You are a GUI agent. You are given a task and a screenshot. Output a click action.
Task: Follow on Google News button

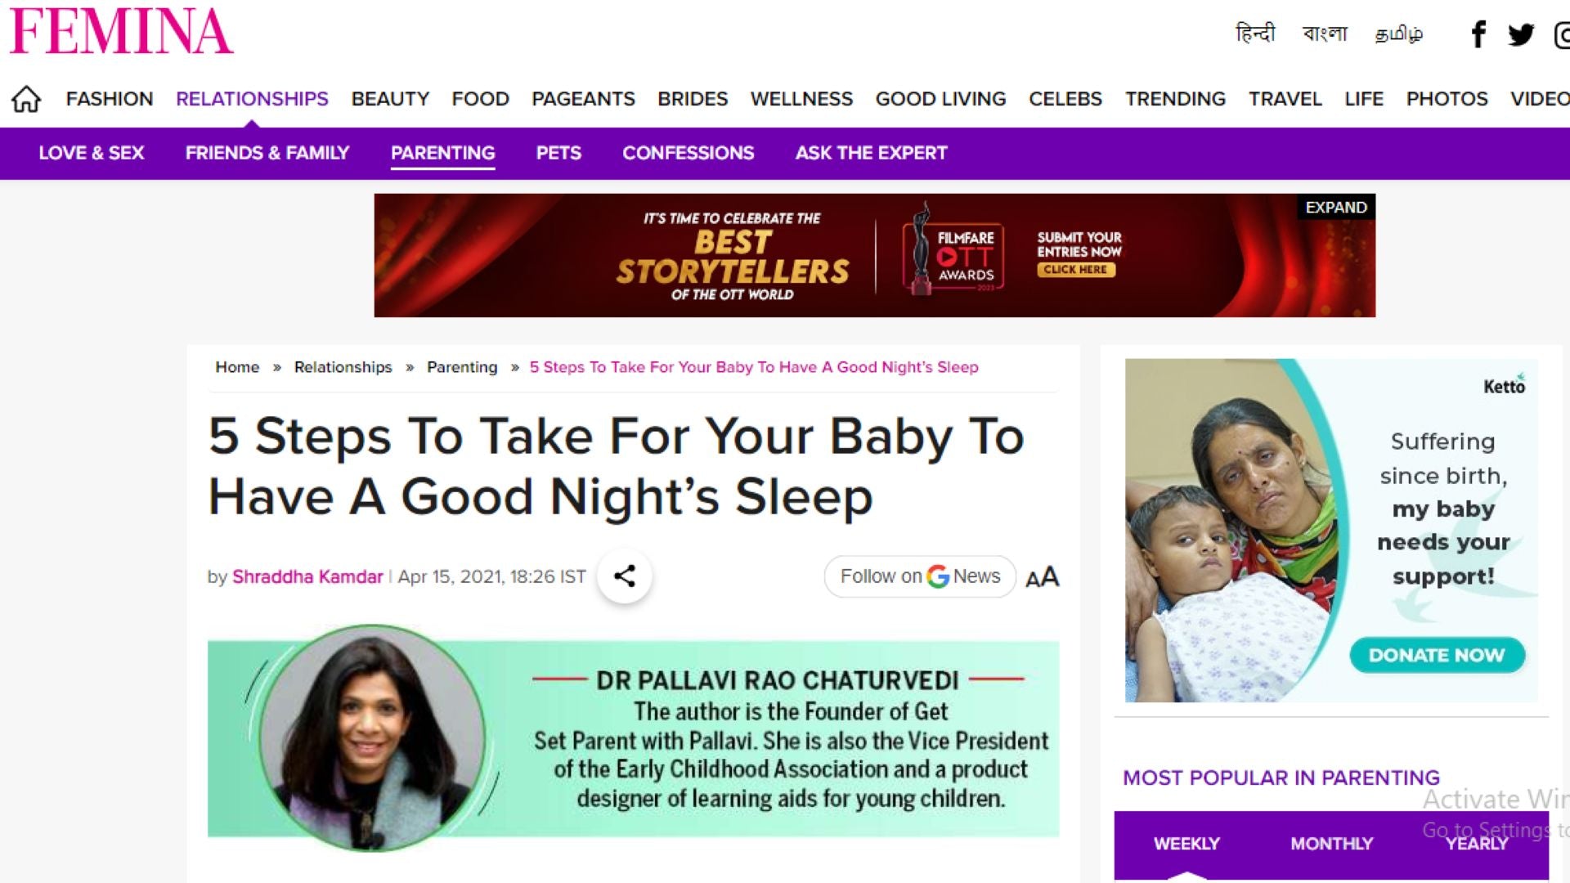click(920, 576)
